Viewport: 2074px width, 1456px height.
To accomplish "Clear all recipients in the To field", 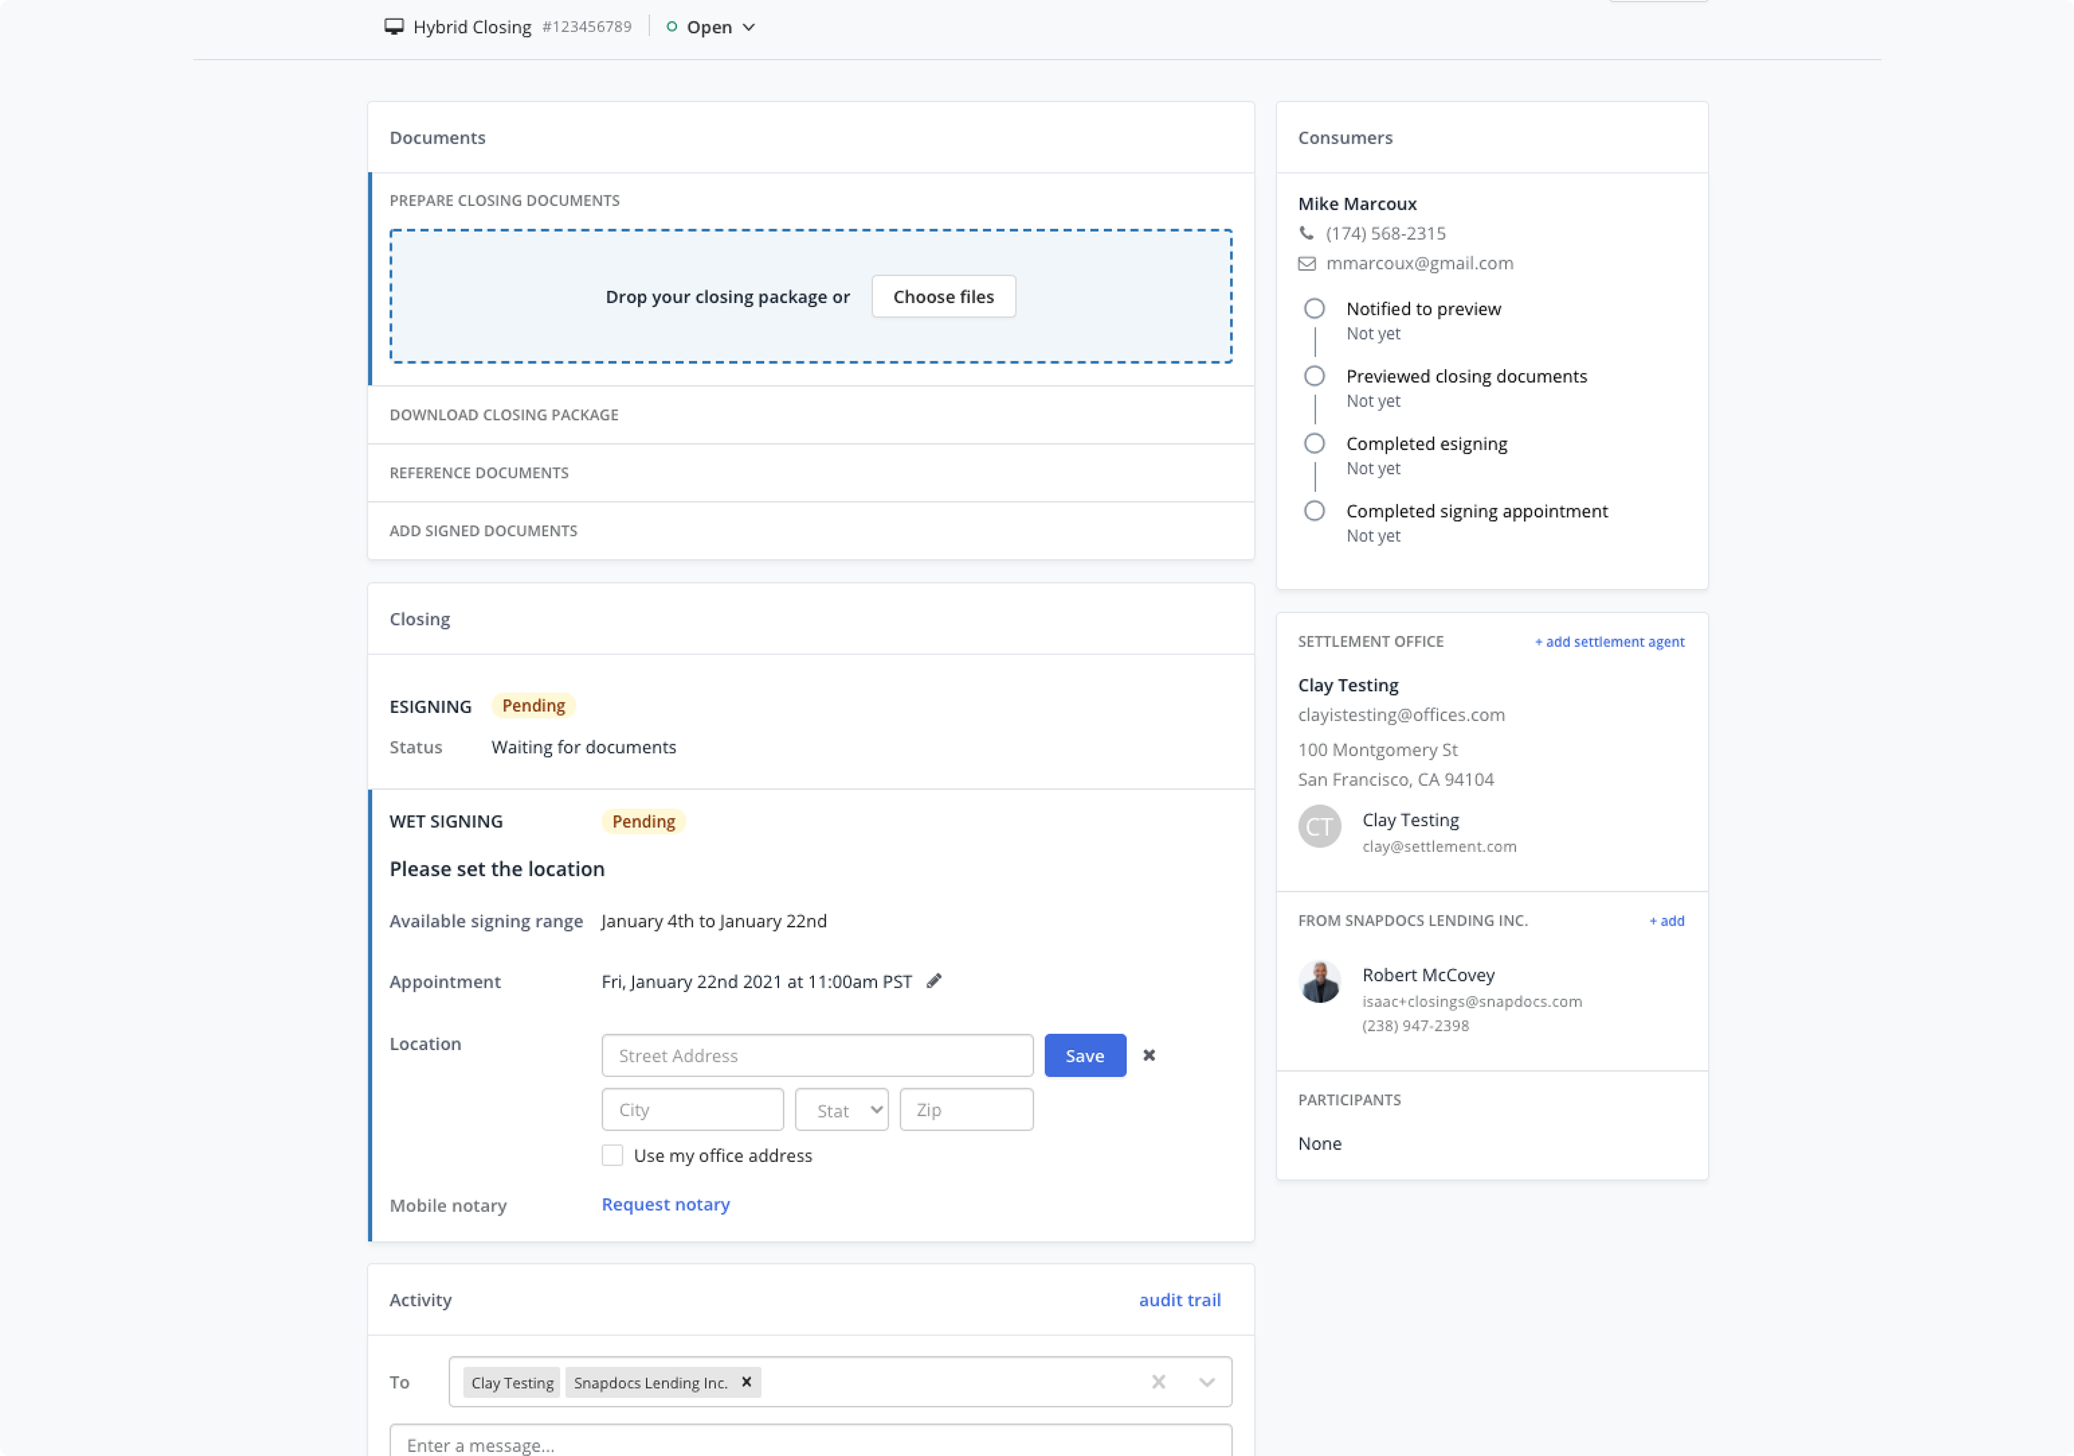I will [1158, 1381].
